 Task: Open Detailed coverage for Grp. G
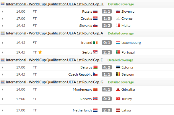click(x=121, y=82)
